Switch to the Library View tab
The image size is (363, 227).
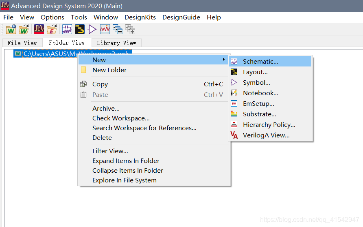click(x=116, y=43)
